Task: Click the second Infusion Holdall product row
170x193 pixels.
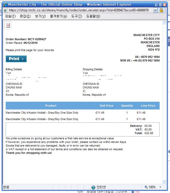Action: tap(83, 119)
